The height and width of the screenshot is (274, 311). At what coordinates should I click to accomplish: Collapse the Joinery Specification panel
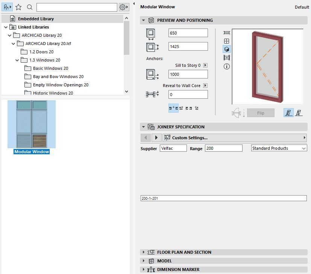pyautogui.click(x=143, y=127)
